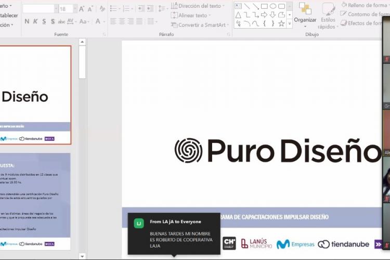This screenshot has width=390, height=260.
Task: Decrease the list indent level
Action: click(141, 9)
